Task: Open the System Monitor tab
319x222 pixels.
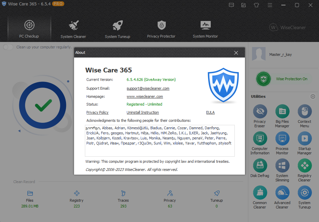Action: pyautogui.click(x=205, y=29)
